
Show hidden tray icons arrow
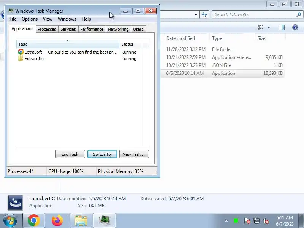pyautogui.click(x=226, y=221)
